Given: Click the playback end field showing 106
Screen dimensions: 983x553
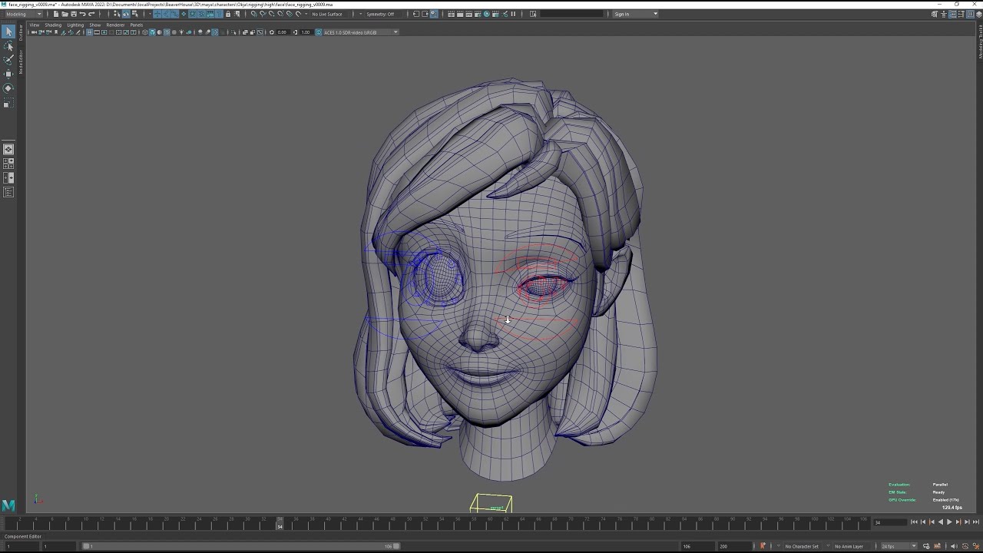Looking at the screenshot, I should tap(697, 546).
